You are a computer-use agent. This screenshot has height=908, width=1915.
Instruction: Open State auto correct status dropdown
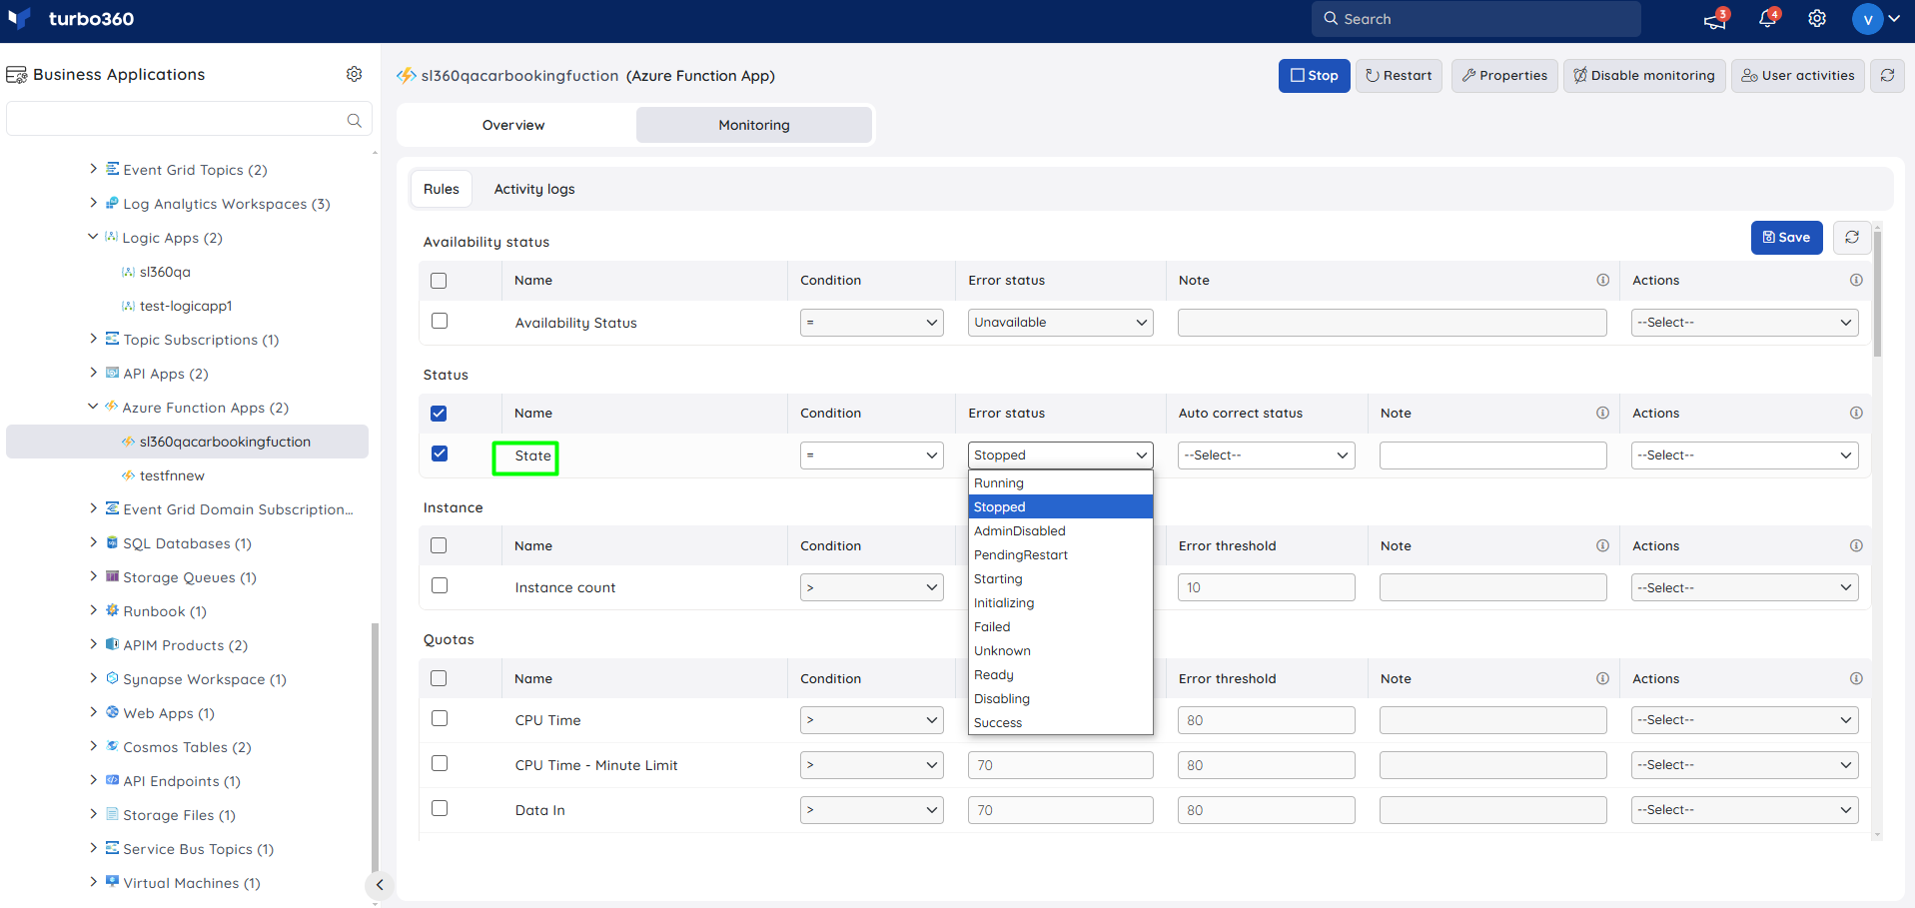coord(1267,455)
